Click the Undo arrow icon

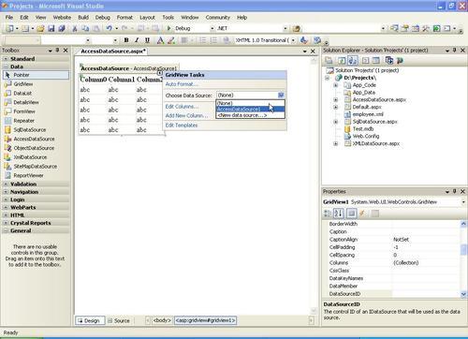(x=109, y=28)
